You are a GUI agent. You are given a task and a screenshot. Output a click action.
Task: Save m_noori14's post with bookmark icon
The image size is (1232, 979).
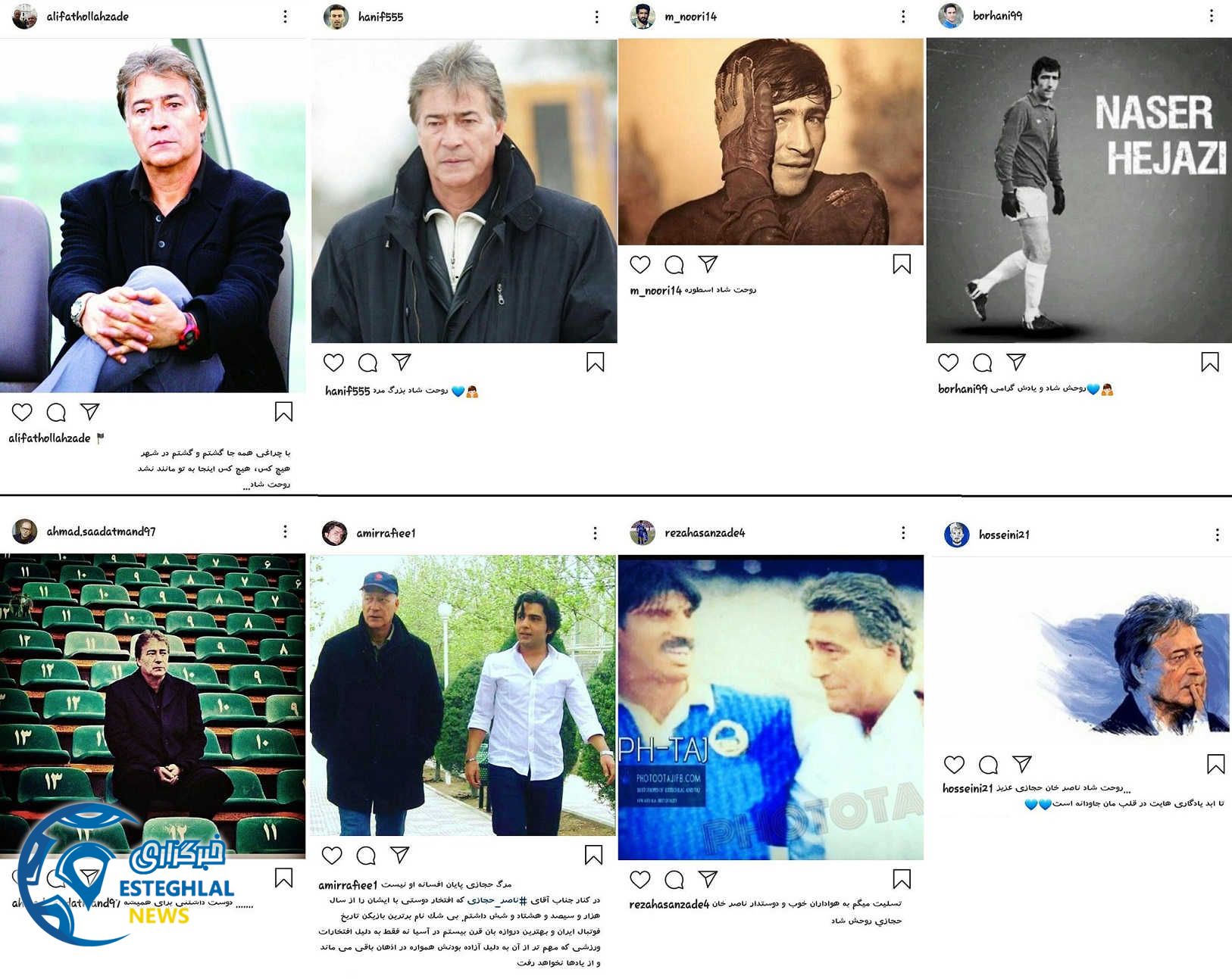[x=902, y=263]
